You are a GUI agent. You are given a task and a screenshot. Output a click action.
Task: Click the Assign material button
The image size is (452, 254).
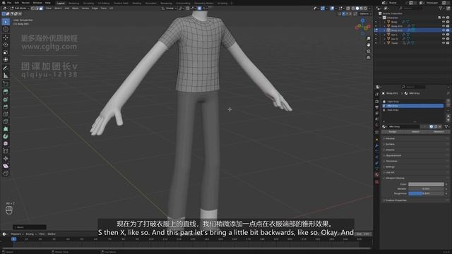tap(393, 132)
